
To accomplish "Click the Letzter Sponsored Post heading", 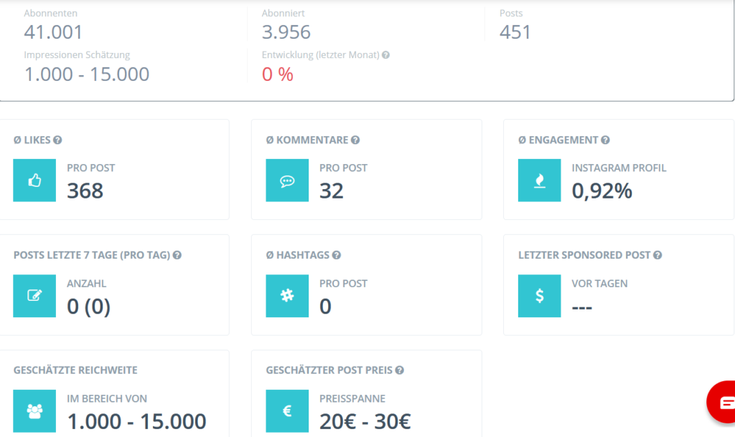I will [x=584, y=255].
